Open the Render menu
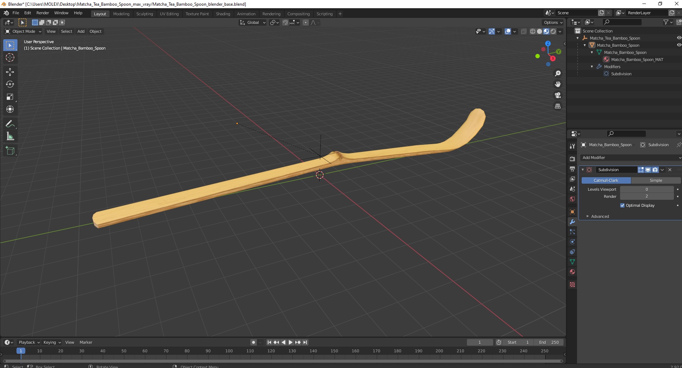The image size is (682, 368). [42, 13]
